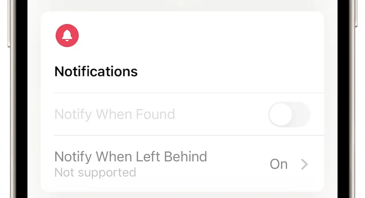Image resolution: width=365 pixels, height=198 pixels.
Task: Click the On value for Left Behind
Action: pos(279,164)
